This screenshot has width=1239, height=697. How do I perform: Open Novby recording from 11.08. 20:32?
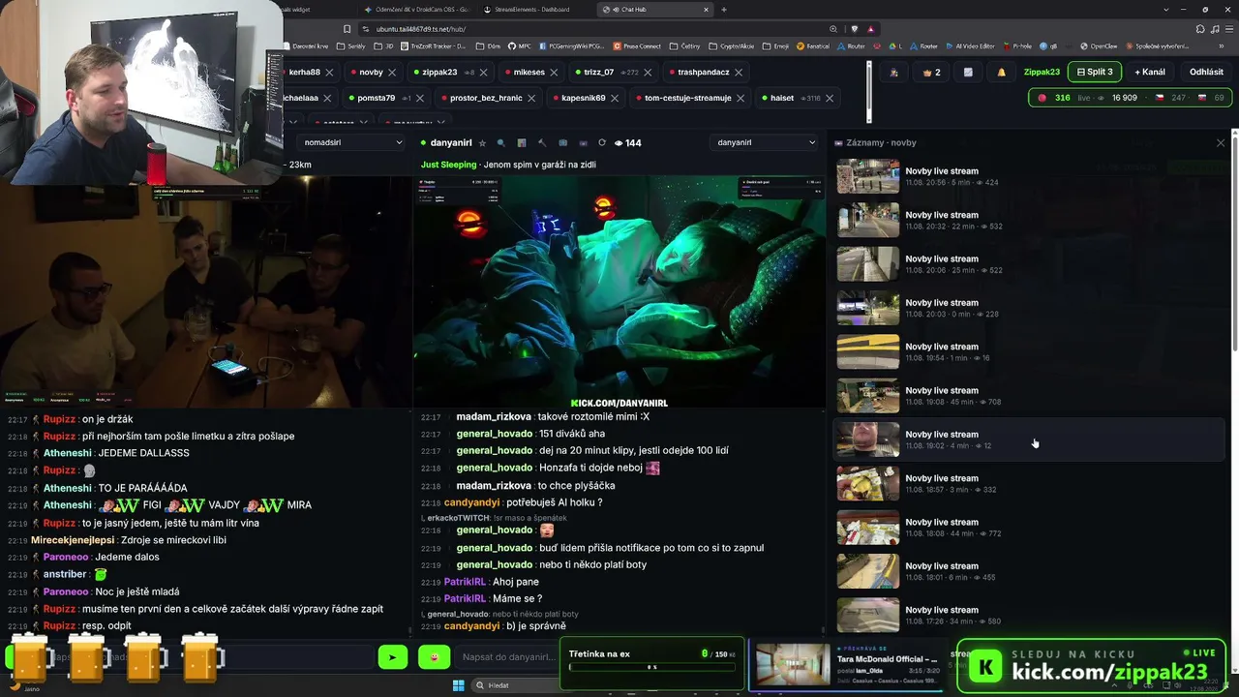point(1029,220)
